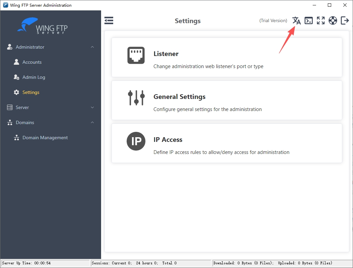Viewport: 353px width, 268px height.
Task: Open Admin Log in the sidebar
Action: pyautogui.click(x=34, y=77)
